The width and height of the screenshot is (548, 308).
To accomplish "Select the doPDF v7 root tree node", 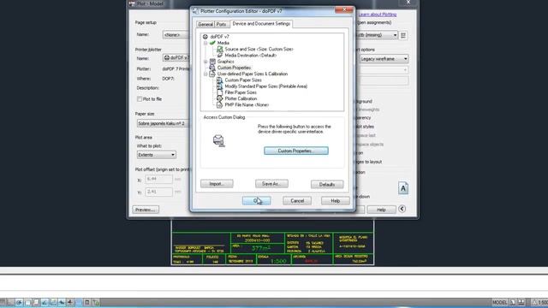I will click(219, 37).
